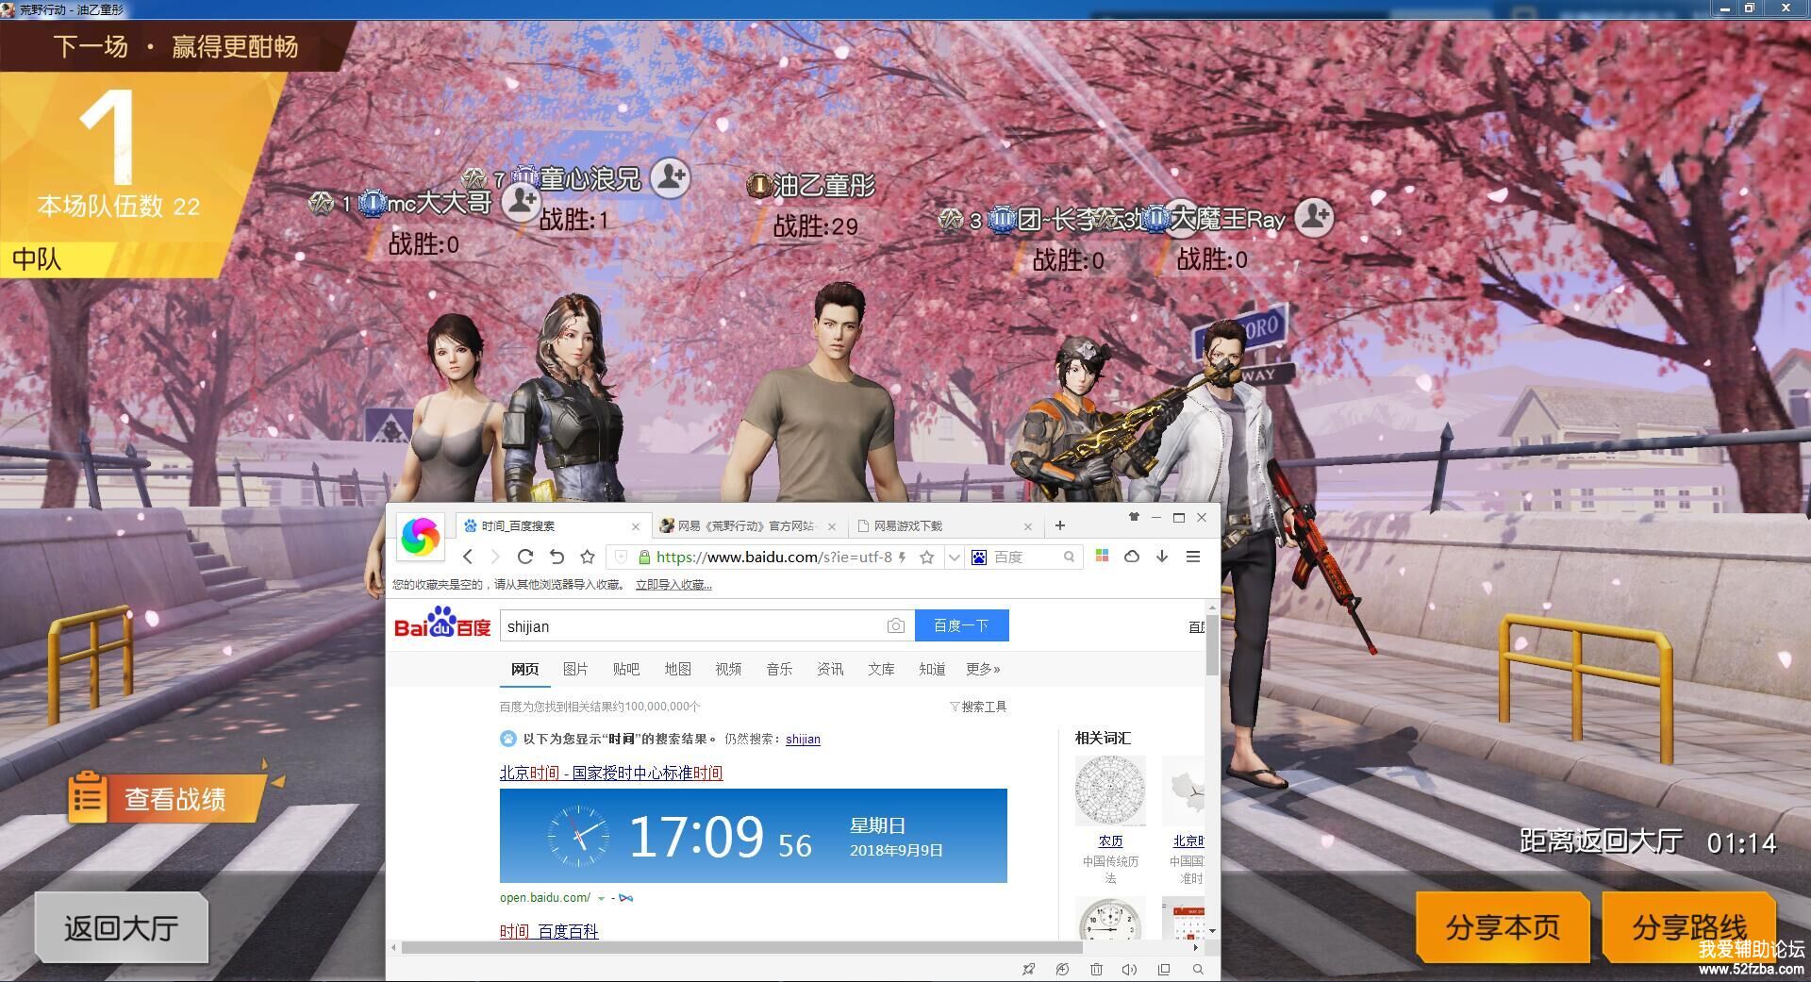Add friend next to 童心浪兄

point(670,177)
